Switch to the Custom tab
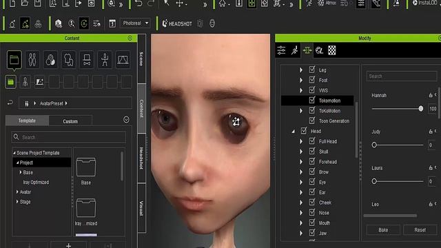 pos(70,121)
